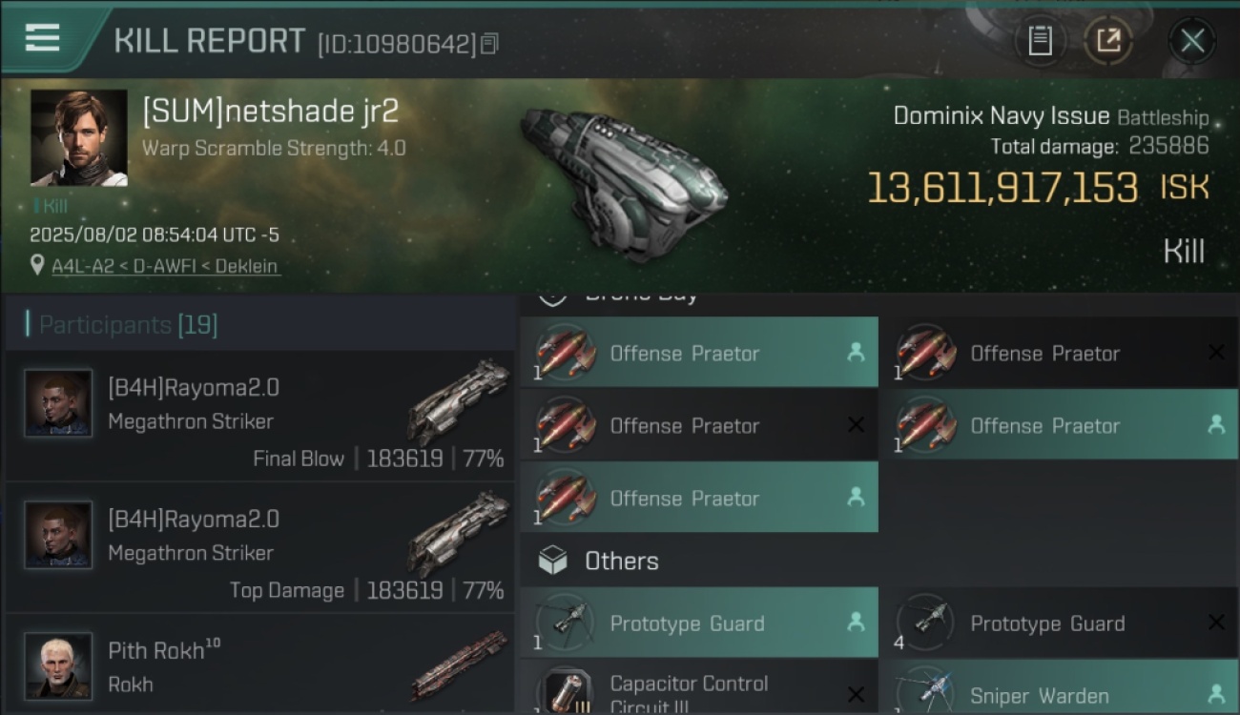
Task: Click the Prototype Guard quantity 4 item
Action: pyautogui.click(x=1059, y=623)
